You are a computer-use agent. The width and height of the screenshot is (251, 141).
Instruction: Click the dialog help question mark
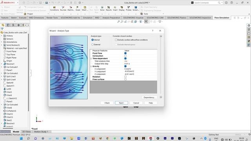pos(153,31)
